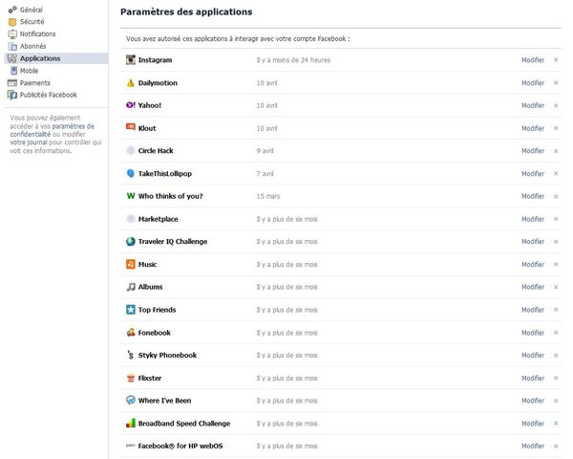Click the Flixster popcorn icon
The height and width of the screenshot is (459, 573).
(x=131, y=378)
